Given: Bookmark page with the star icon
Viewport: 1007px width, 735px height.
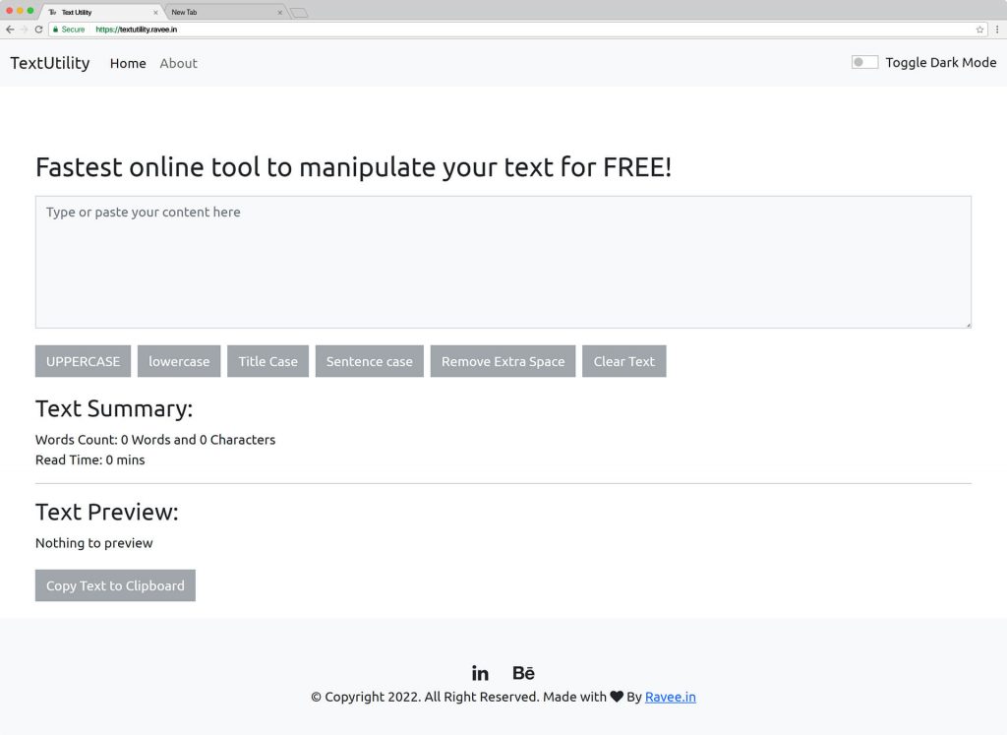Looking at the screenshot, I should pyautogui.click(x=979, y=30).
